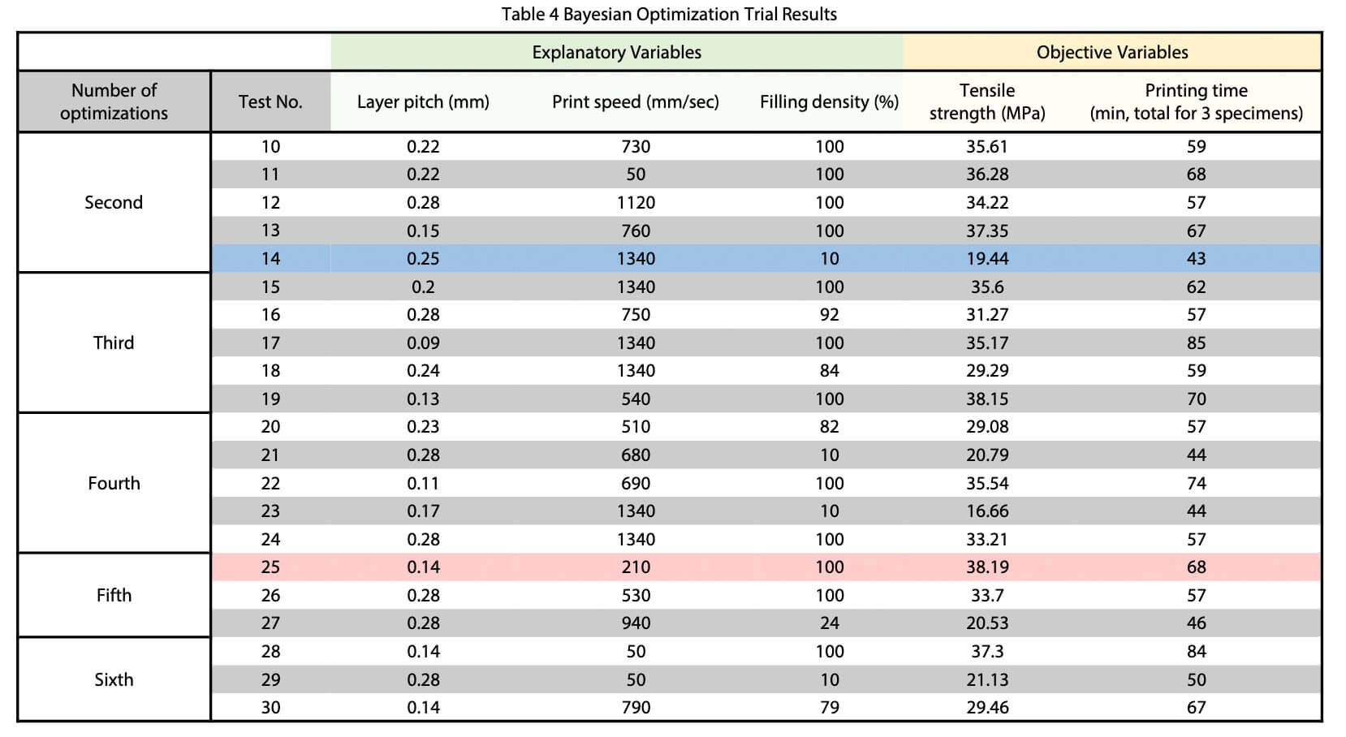Image resolution: width=1346 pixels, height=737 pixels.
Task: Select the Explanatory Variables group header
Action: click(616, 53)
